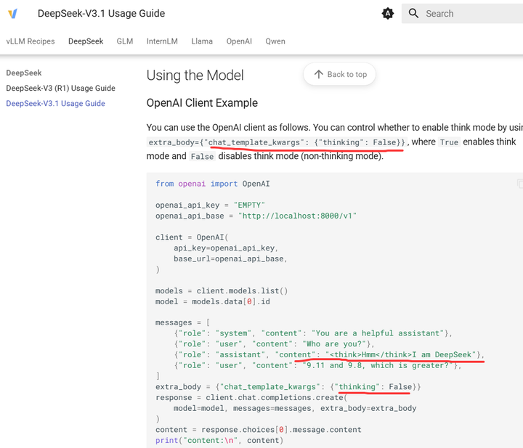Open DeepSeek-V3 (R1) Usage Guide link
The image size is (523, 448).
[x=61, y=89]
